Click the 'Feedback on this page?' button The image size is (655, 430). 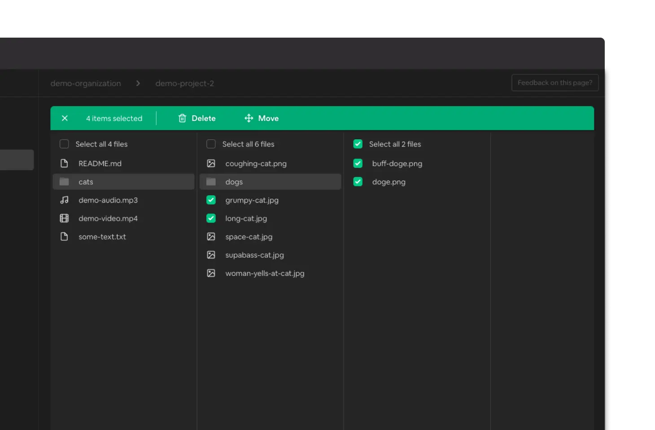pyautogui.click(x=555, y=83)
